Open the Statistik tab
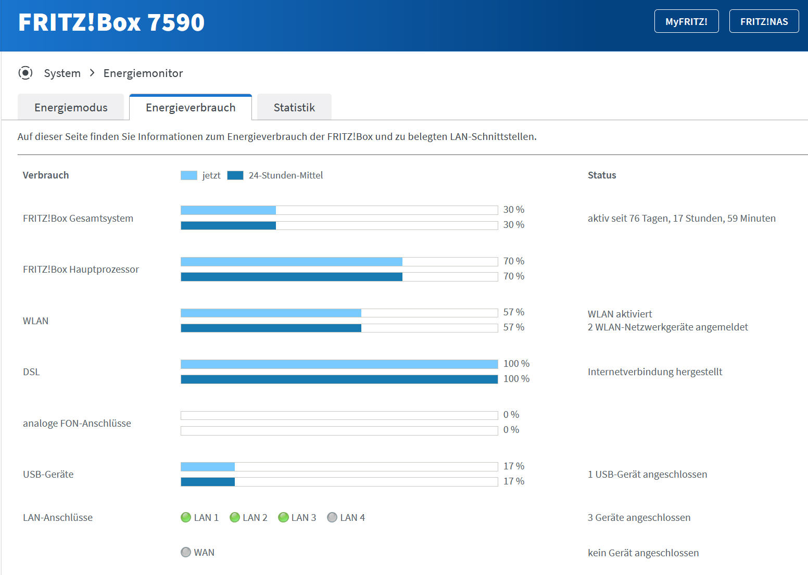Viewport: 808px width, 575px height. (294, 107)
